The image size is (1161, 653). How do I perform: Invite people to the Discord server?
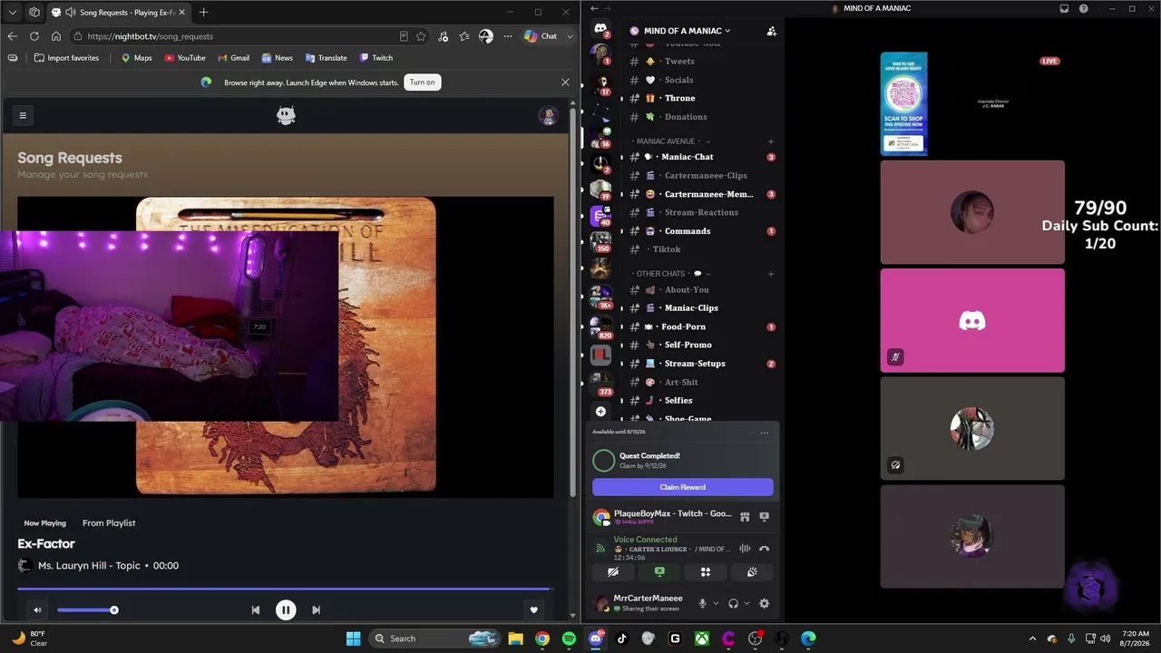[771, 31]
